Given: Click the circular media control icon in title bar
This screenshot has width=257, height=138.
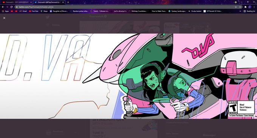Looking at the screenshot, I should pos(235,2).
